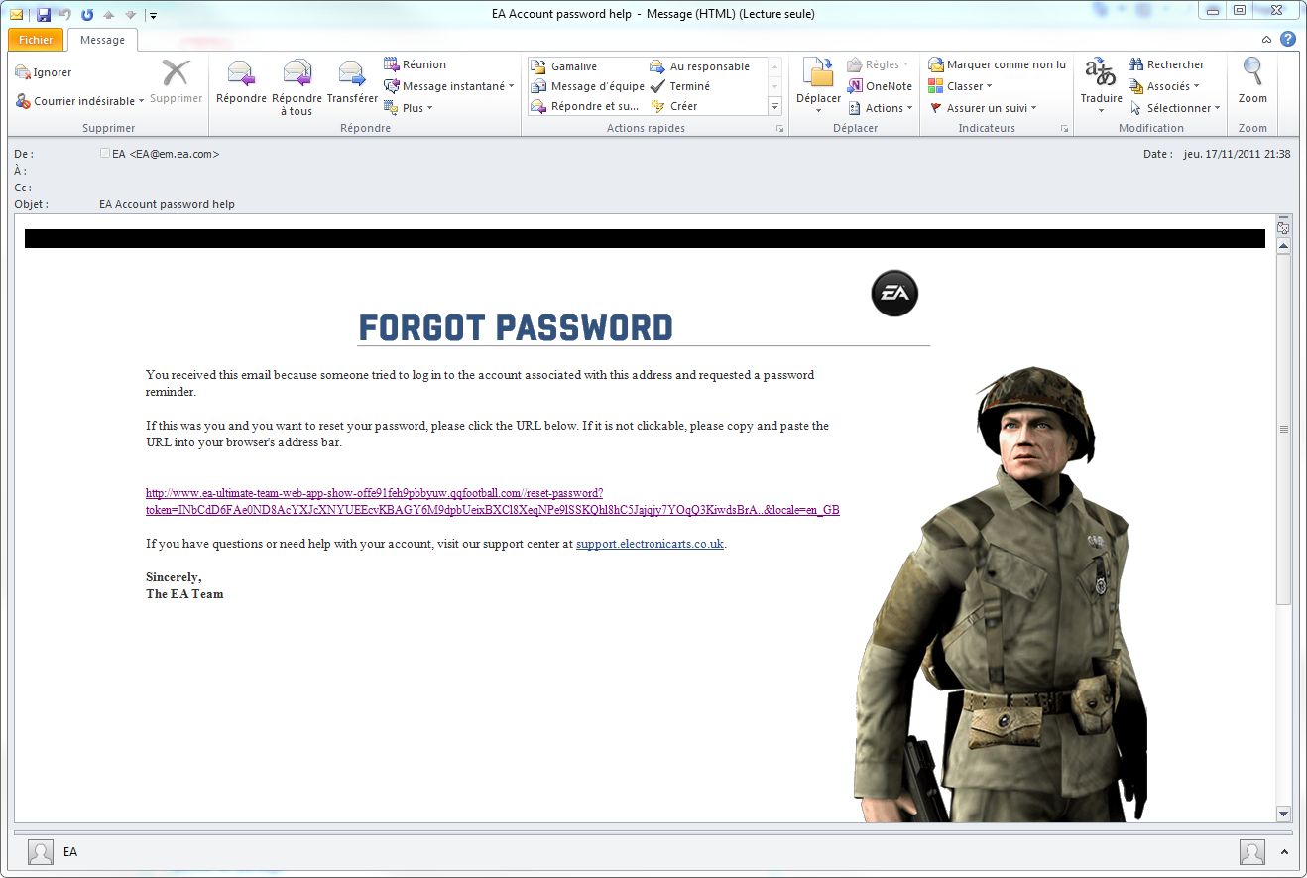
Task: Open the Déplacer move dropdown
Action: click(818, 110)
